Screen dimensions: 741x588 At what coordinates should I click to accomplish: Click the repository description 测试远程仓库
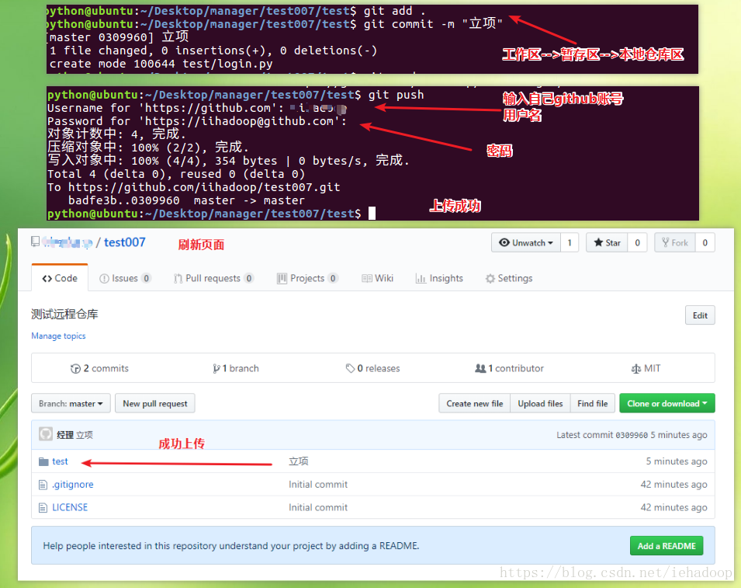(x=64, y=314)
